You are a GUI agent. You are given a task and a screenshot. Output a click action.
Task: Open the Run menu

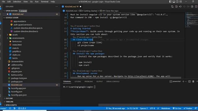(x=37, y=2)
